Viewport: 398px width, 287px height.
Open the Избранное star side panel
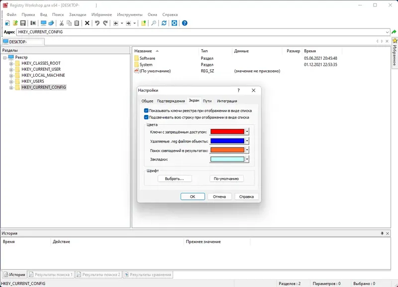point(395,52)
